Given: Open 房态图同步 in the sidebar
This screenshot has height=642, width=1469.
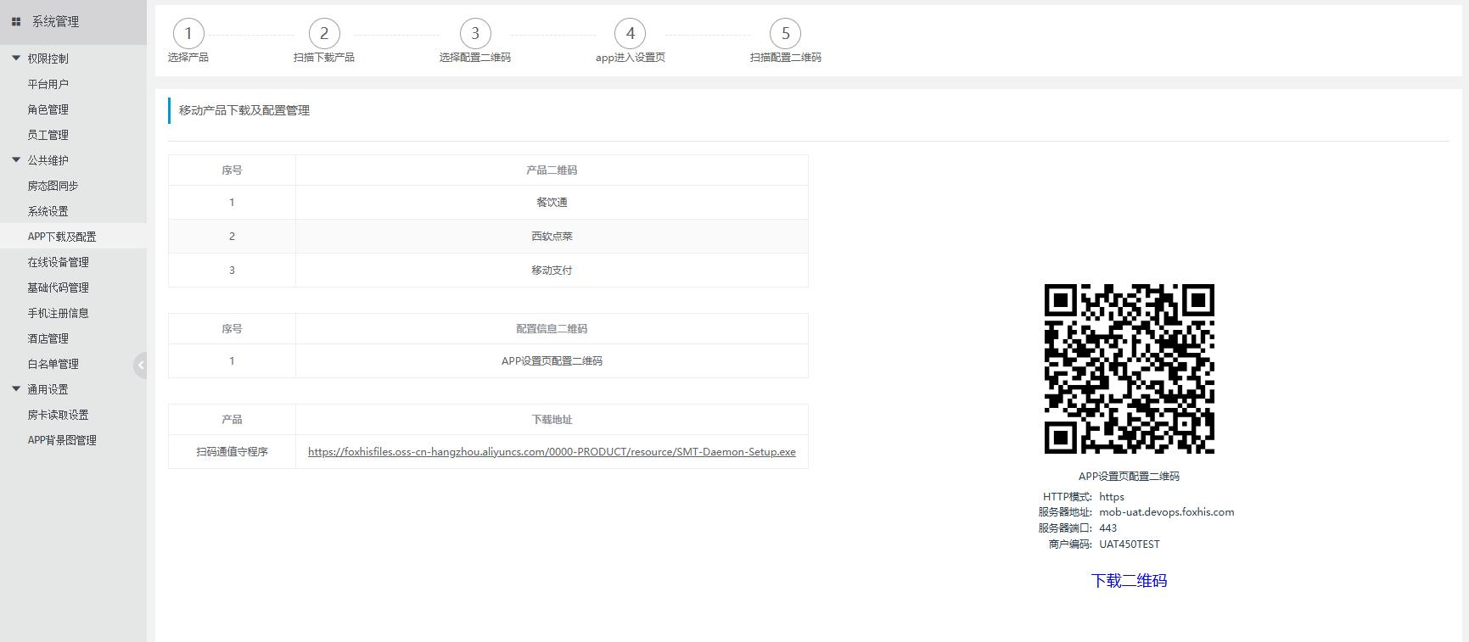Looking at the screenshot, I should [x=53, y=186].
